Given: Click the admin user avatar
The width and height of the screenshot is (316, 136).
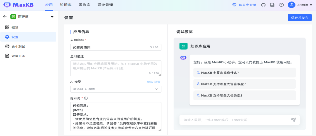Looking at the screenshot, I should [x=291, y=5].
